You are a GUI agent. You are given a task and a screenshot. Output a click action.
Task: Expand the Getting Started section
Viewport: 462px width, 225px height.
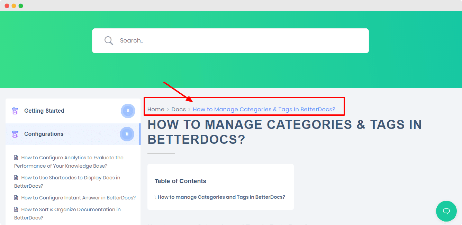point(44,111)
